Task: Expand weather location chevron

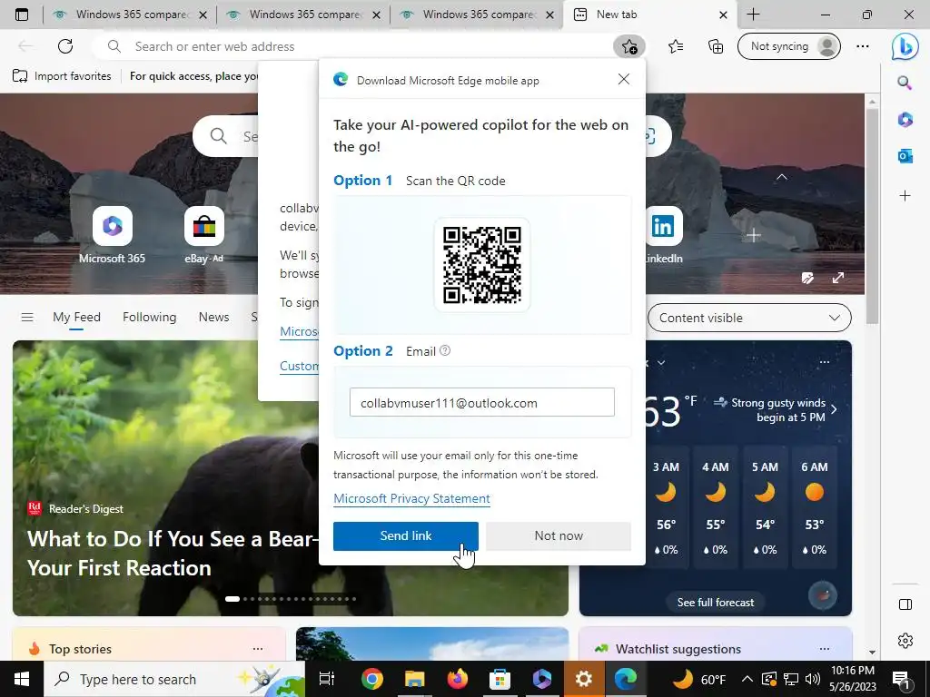Action: tap(661, 363)
